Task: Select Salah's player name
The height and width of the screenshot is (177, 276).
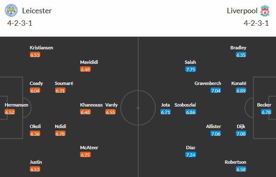Action: coord(190,62)
